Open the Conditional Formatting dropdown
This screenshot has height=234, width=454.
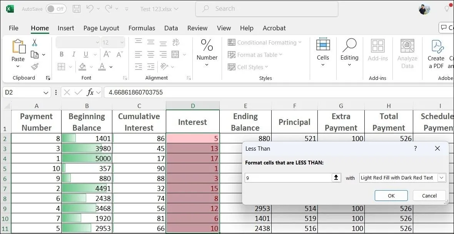point(265,43)
